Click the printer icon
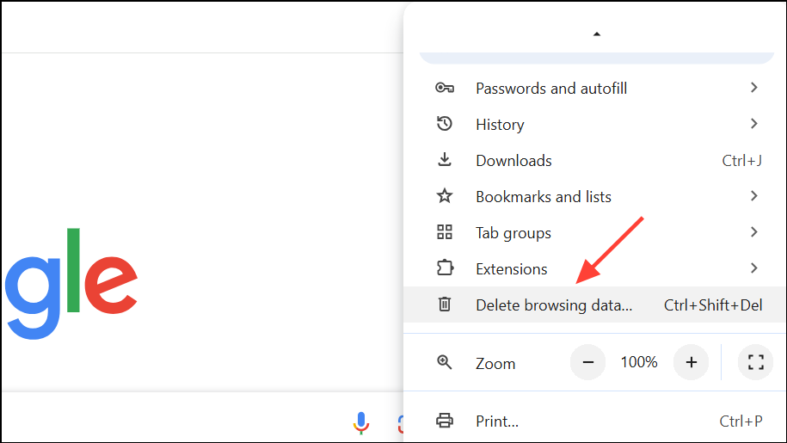Screen dimensions: 787x443 pyautogui.click(x=444, y=421)
